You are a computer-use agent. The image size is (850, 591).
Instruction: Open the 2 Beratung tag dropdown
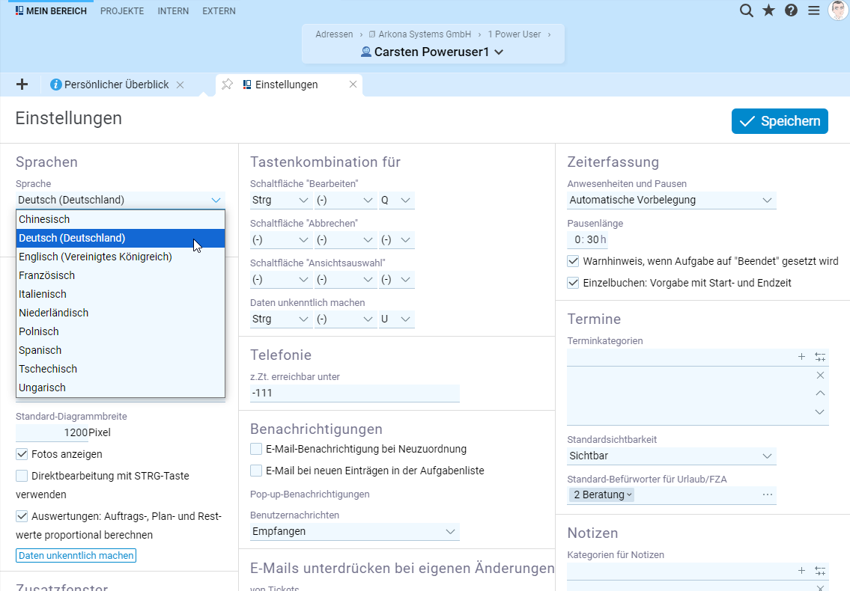point(601,494)
